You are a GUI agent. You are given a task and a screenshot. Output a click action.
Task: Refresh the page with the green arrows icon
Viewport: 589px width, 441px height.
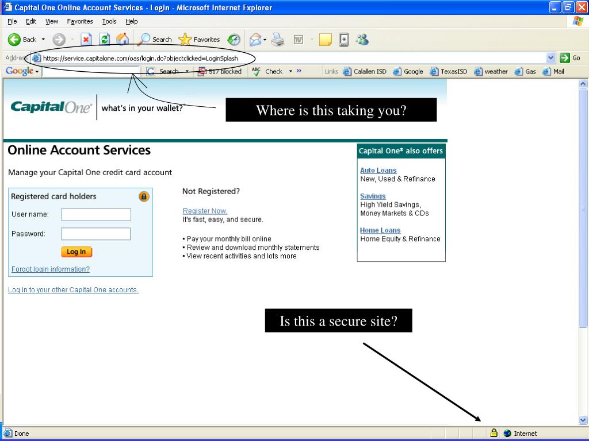point(105,40)
